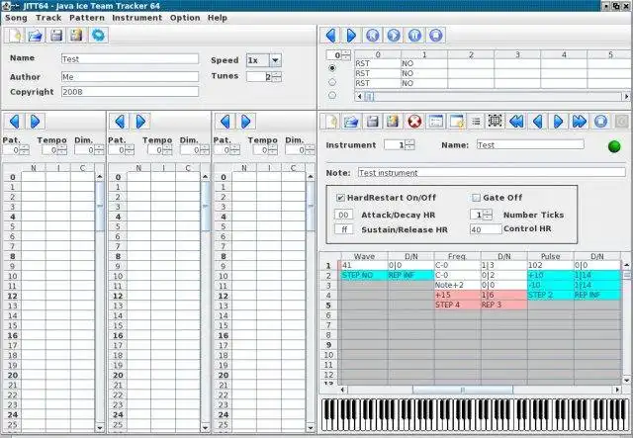This screenshot has width=633, height=438.
Task: Click the Control HR field showing 40
Action: pos(486,229)
